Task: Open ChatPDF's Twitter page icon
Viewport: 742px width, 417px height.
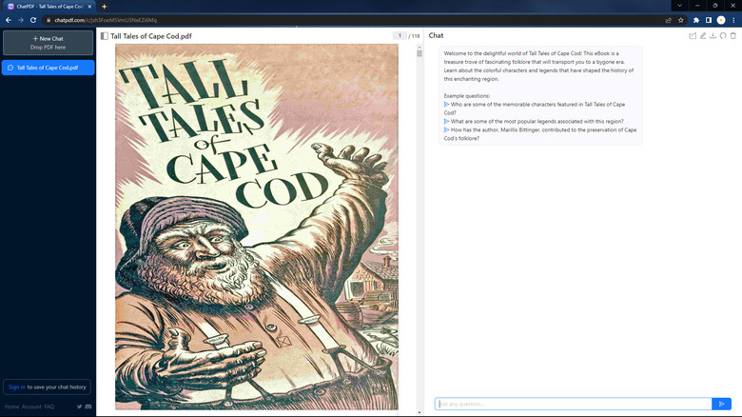Action: tap(80, 407)
